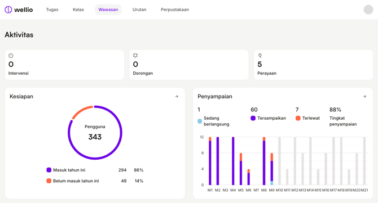The image size is (378, 203).
Task: Open the Perpustakaan tab
Action: coord(175,10)
